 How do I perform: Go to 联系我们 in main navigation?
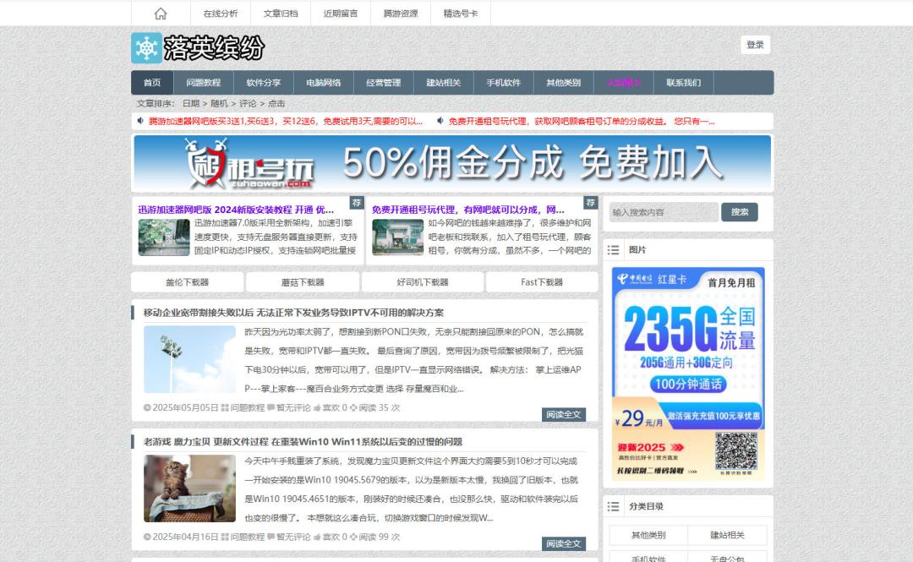[684, 83]
